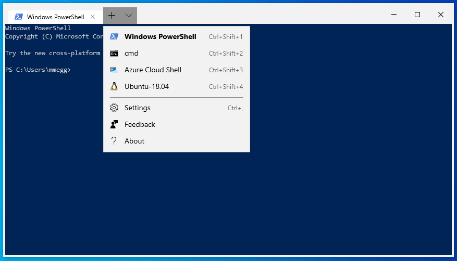Minimize the Terminal window

pyautogui.click(x=394, y=14)
